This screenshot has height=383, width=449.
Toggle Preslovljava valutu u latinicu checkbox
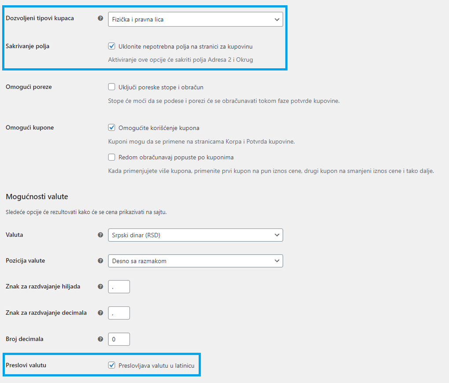112,365
